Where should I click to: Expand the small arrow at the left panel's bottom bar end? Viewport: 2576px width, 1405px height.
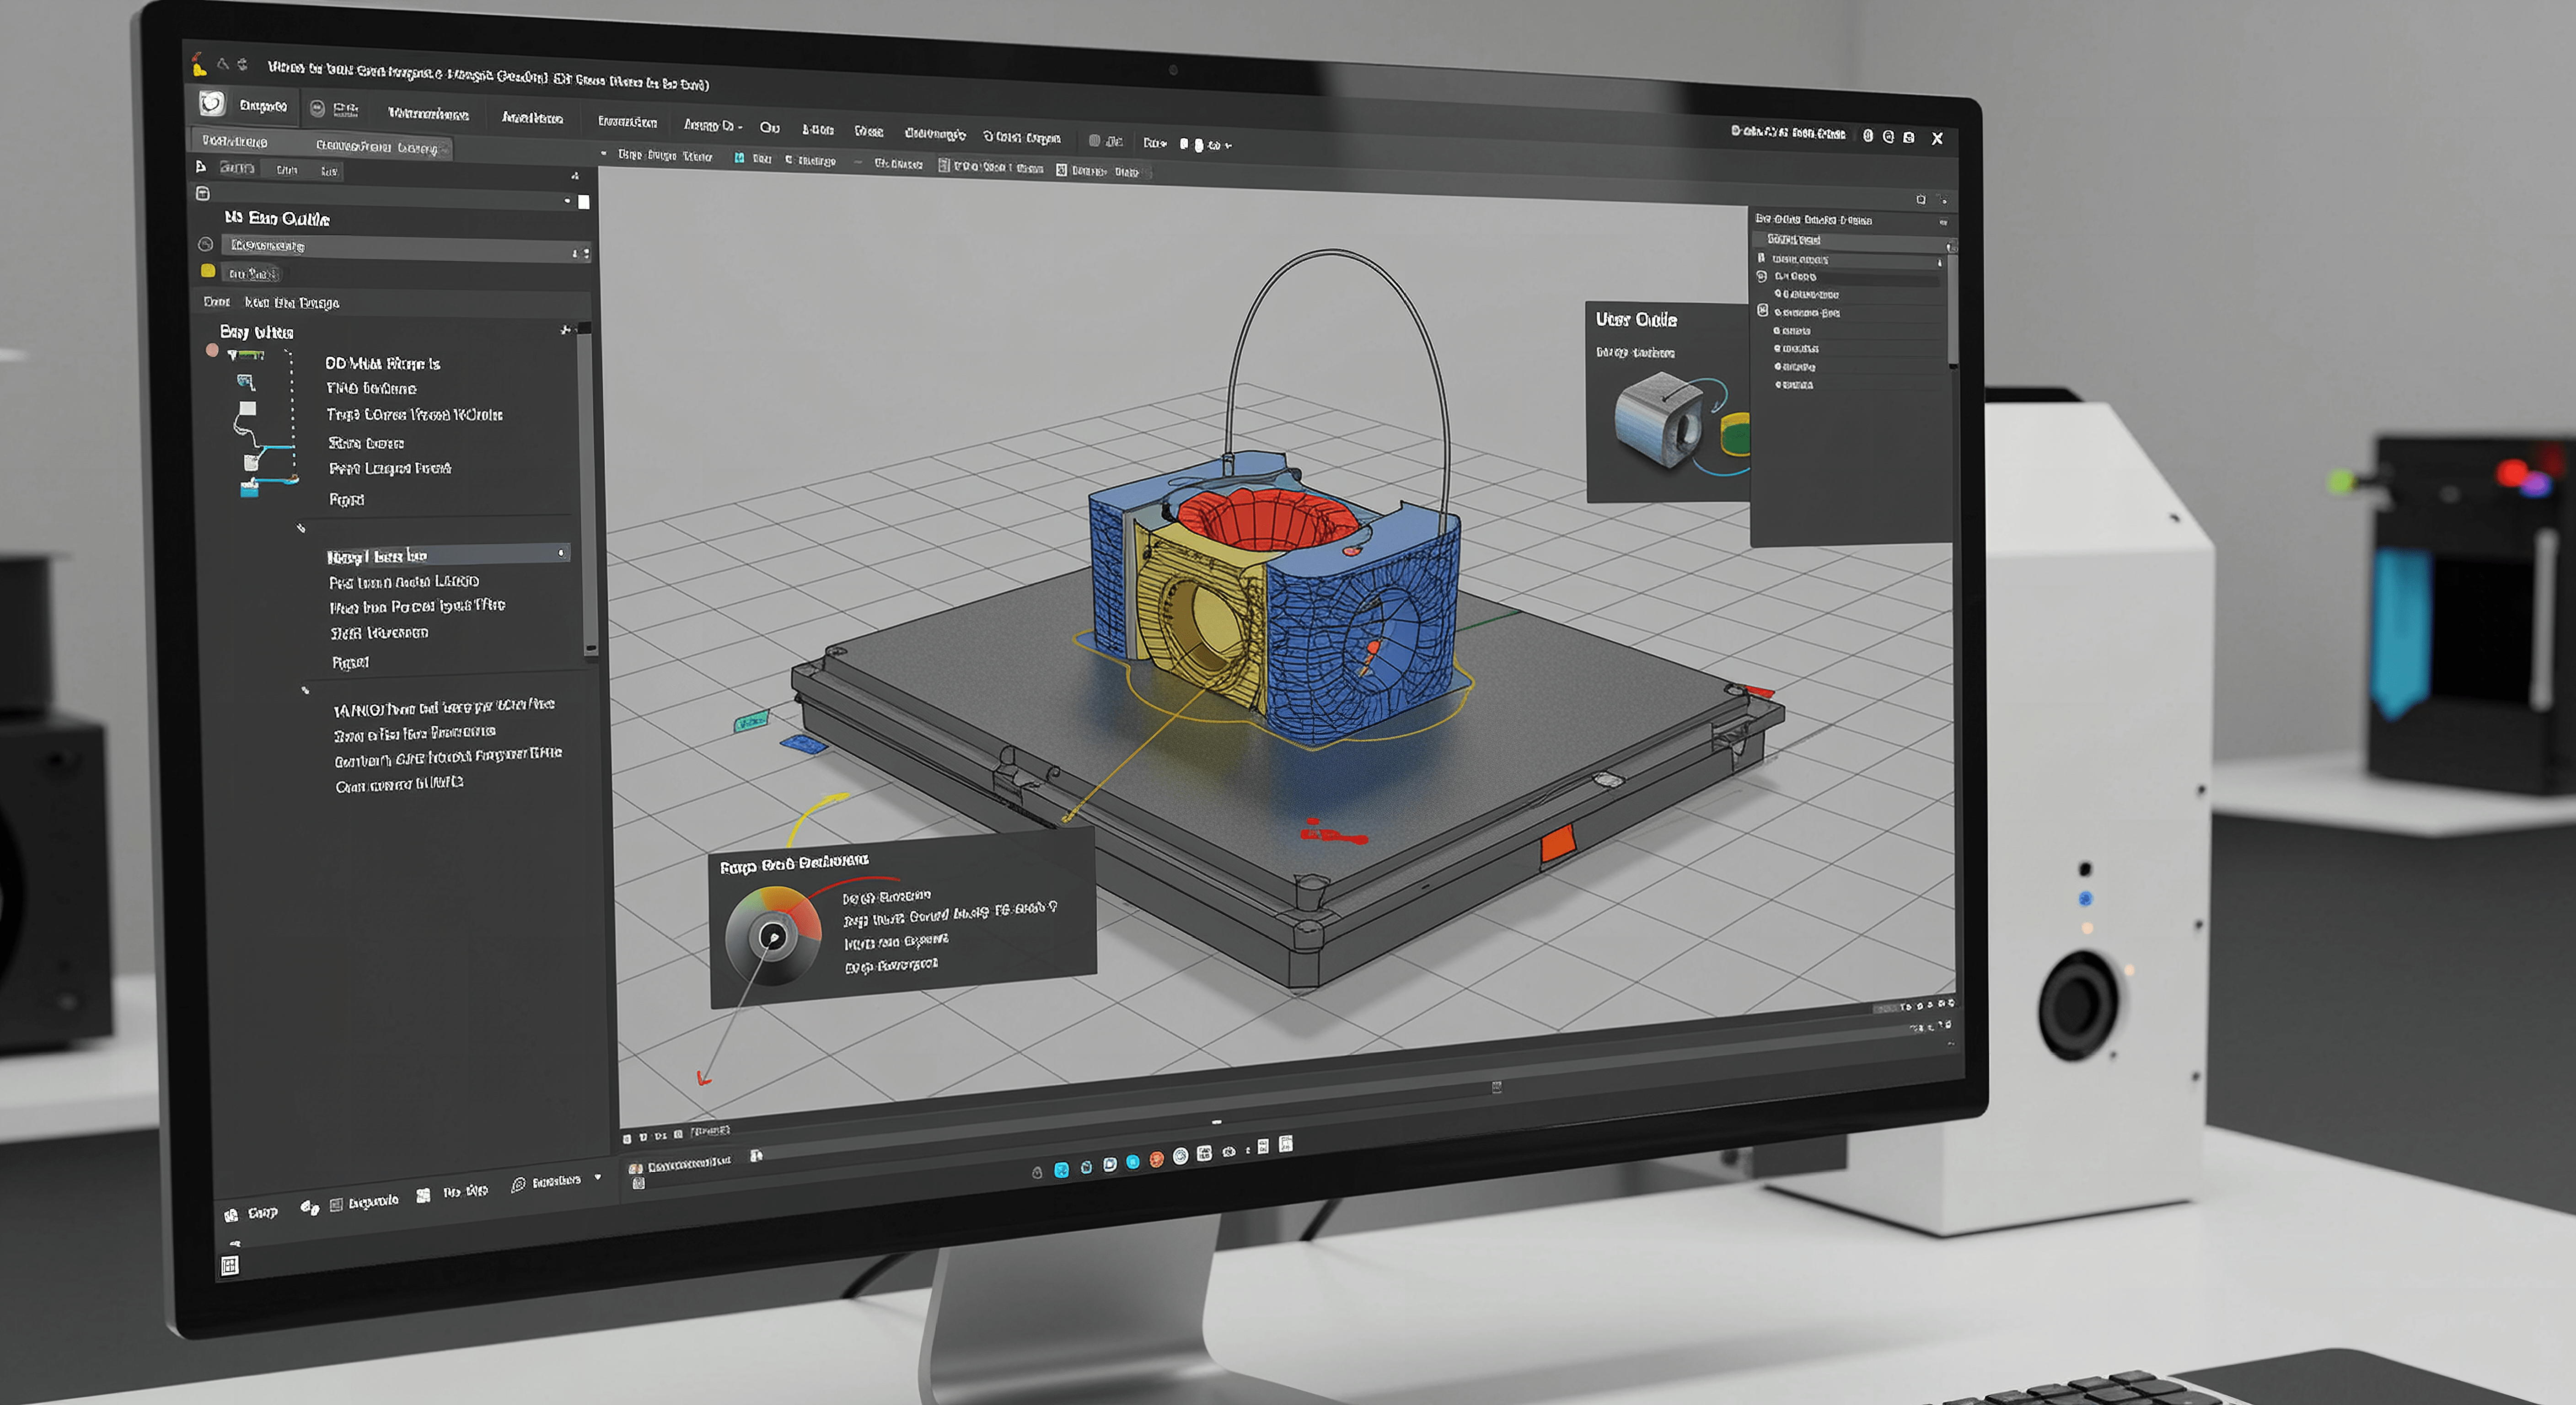tap(598, 1177)
